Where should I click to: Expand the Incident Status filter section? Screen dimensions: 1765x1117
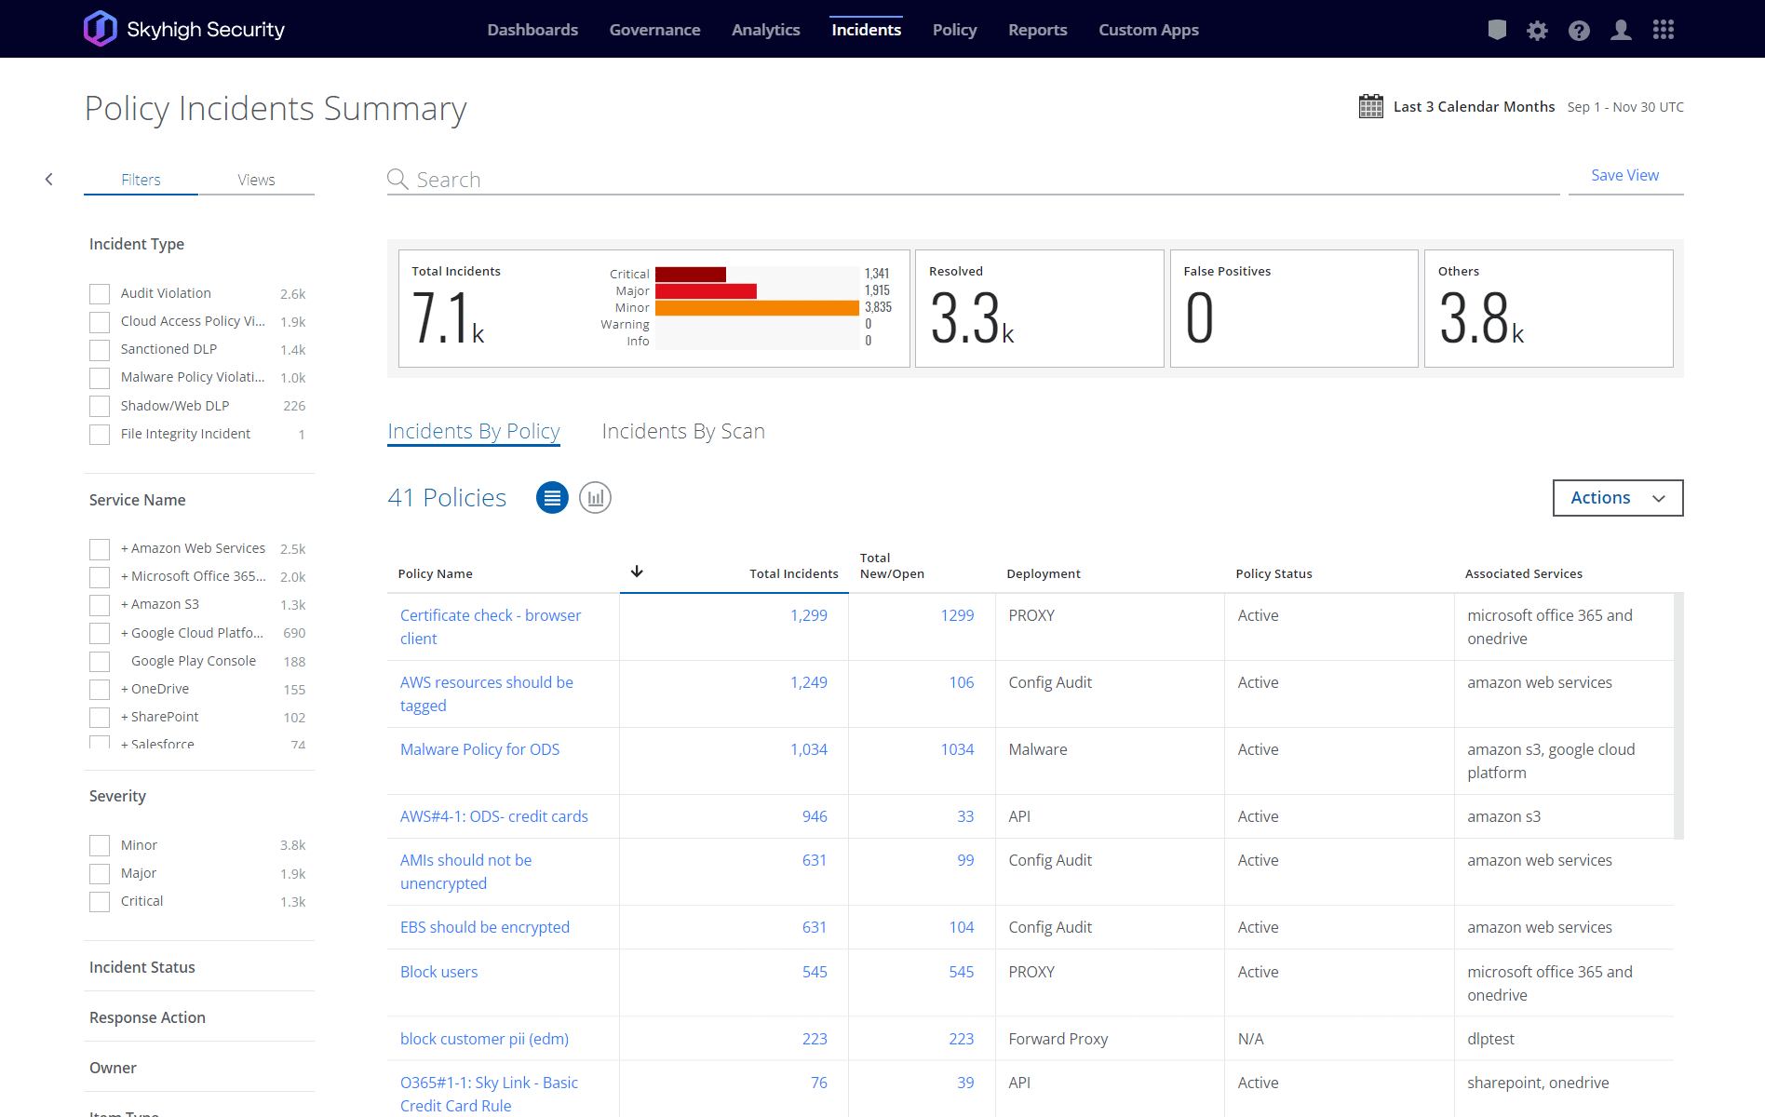point(142,967)
